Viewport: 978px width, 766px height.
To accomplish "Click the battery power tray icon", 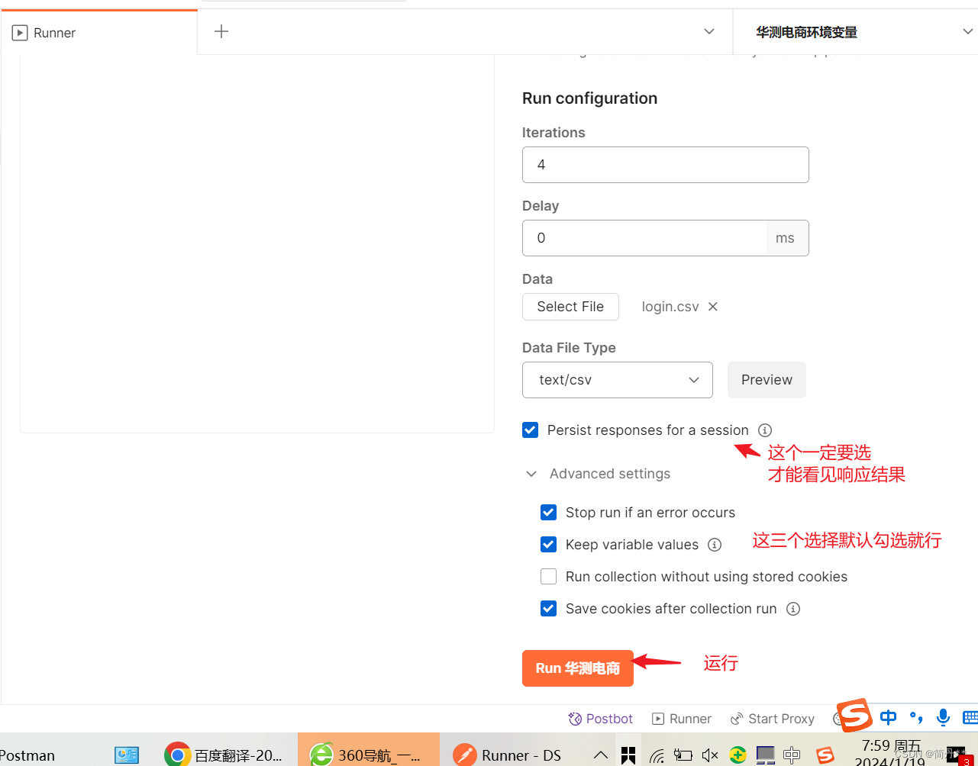I will point(683,755).
